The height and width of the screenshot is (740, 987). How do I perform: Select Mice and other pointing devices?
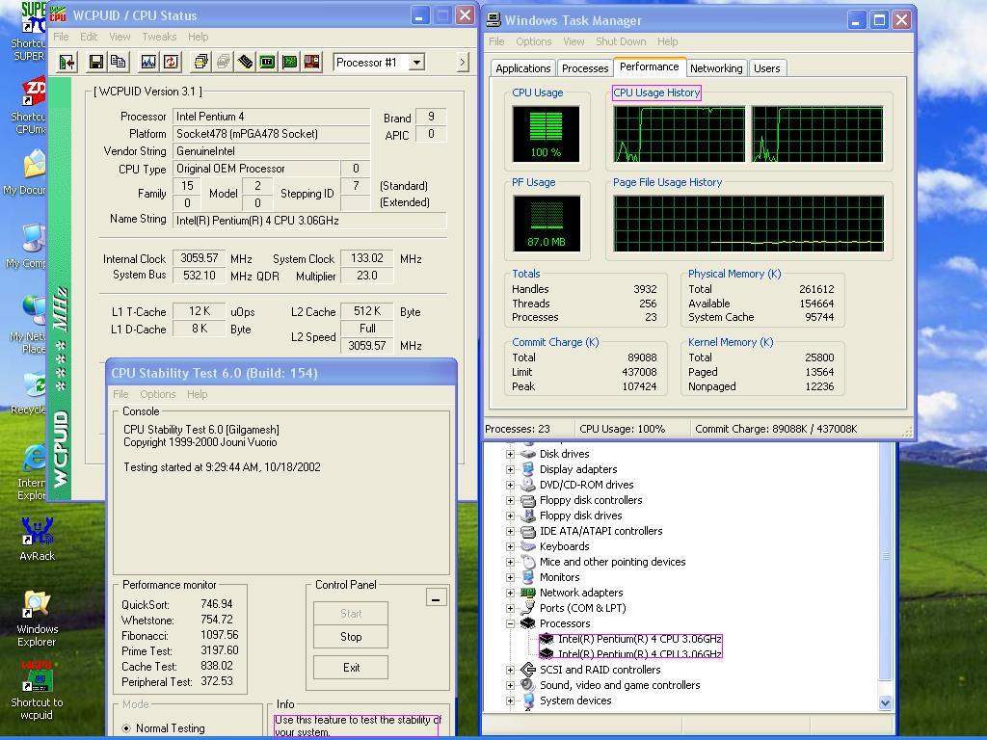coord(612,562)
